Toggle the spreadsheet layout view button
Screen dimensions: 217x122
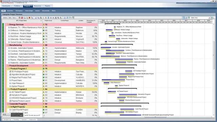click(189, 18)
